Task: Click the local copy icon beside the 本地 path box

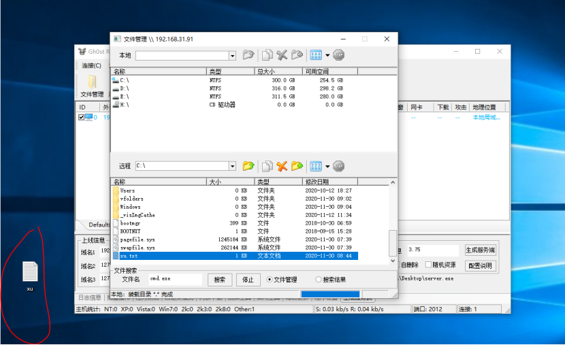Action: point(267,55)
